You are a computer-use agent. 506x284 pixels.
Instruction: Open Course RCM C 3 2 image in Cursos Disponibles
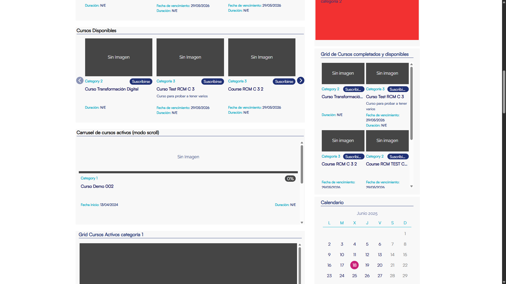coord(262,57)
